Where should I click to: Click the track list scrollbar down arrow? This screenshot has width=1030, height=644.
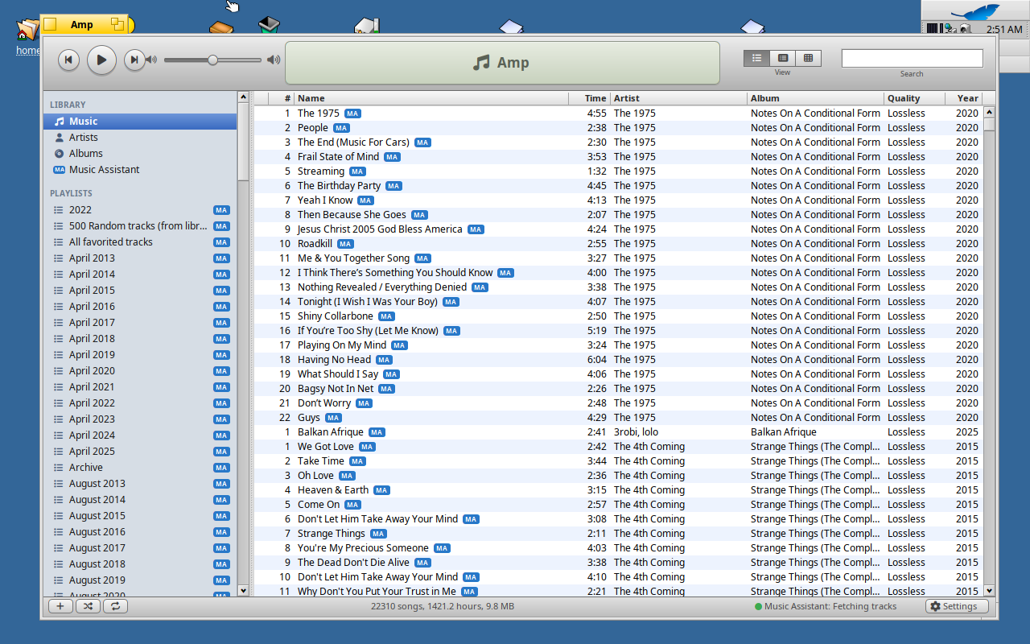coord(989,591)
